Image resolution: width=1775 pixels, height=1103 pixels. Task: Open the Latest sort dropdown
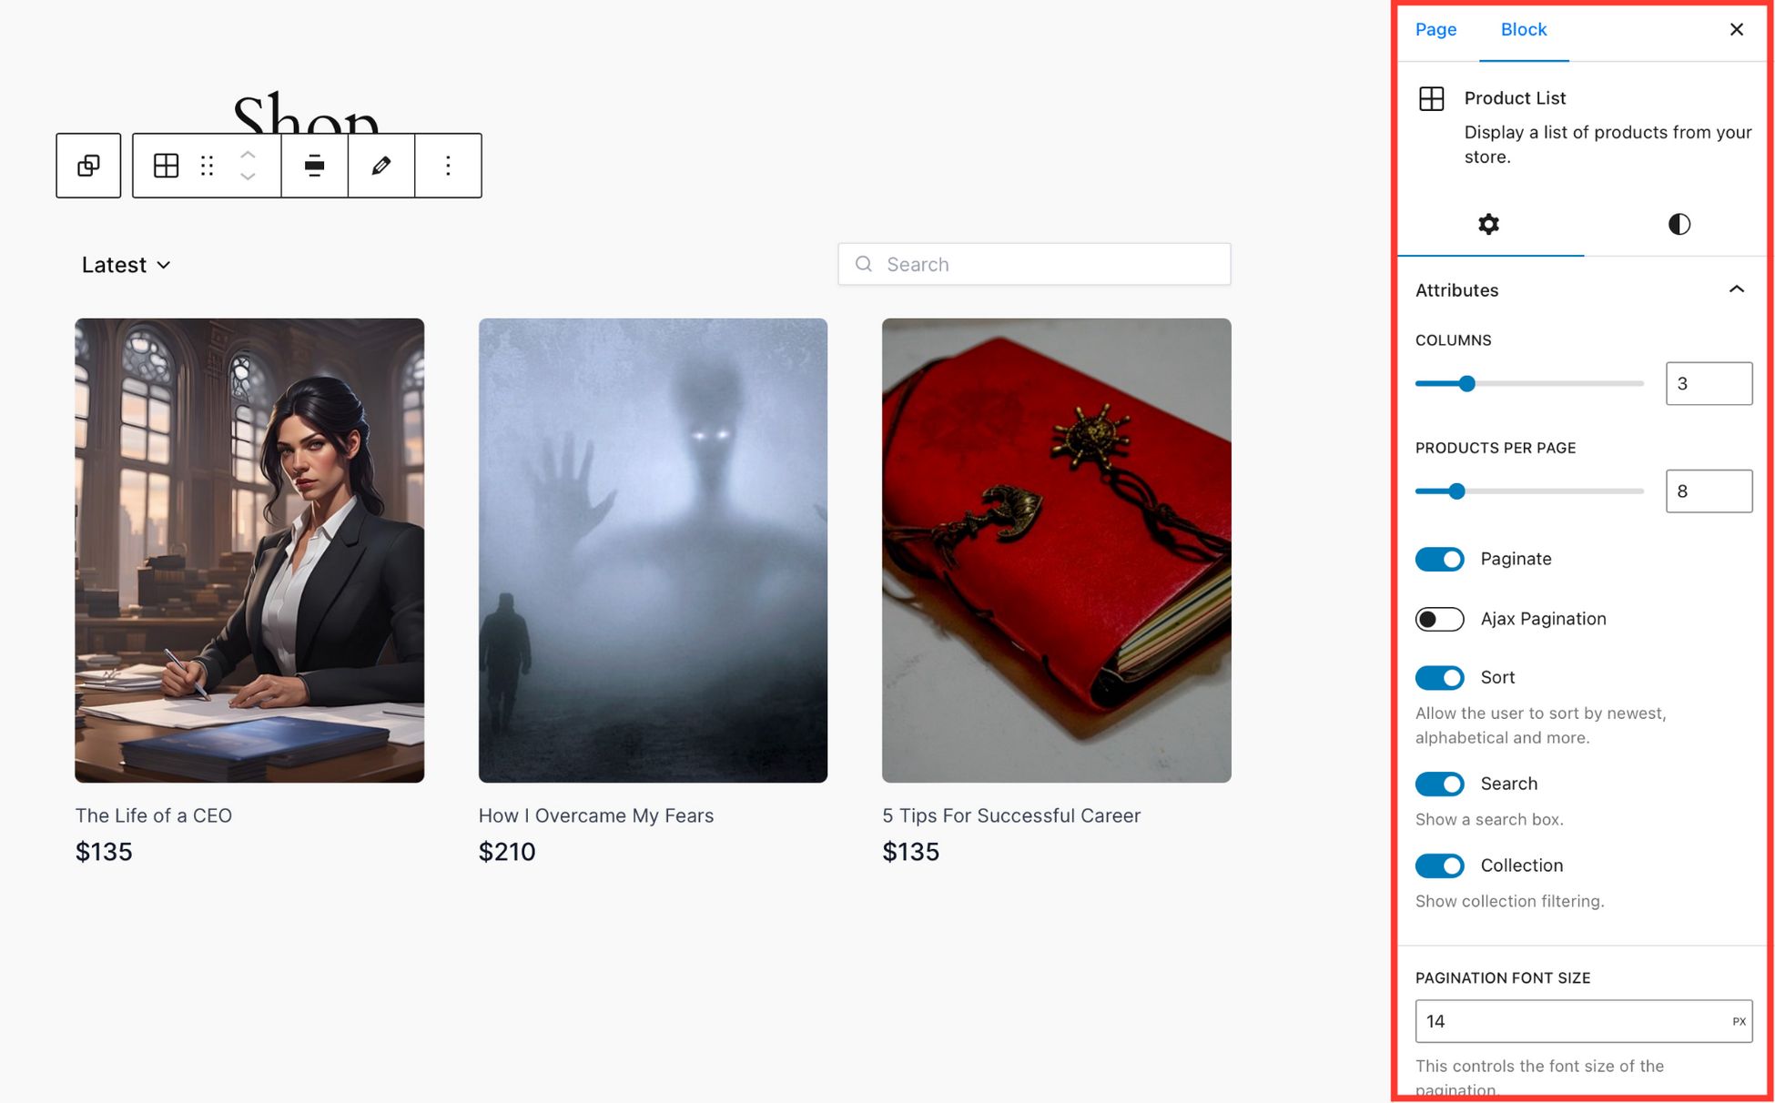click(x=125, y=264)
